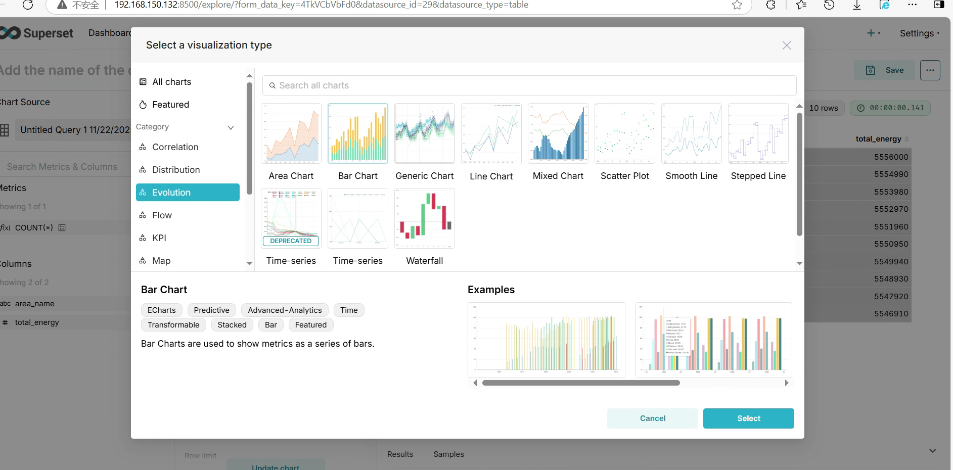Select the Evolution category

point(188,193)
